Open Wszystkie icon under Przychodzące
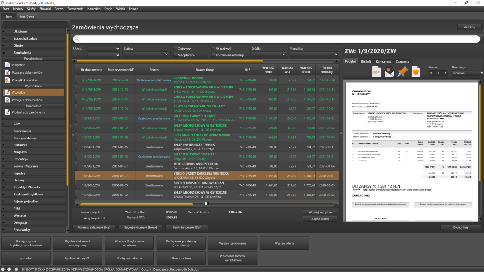Viewport: 484px width, 272px height. [7, 65]
